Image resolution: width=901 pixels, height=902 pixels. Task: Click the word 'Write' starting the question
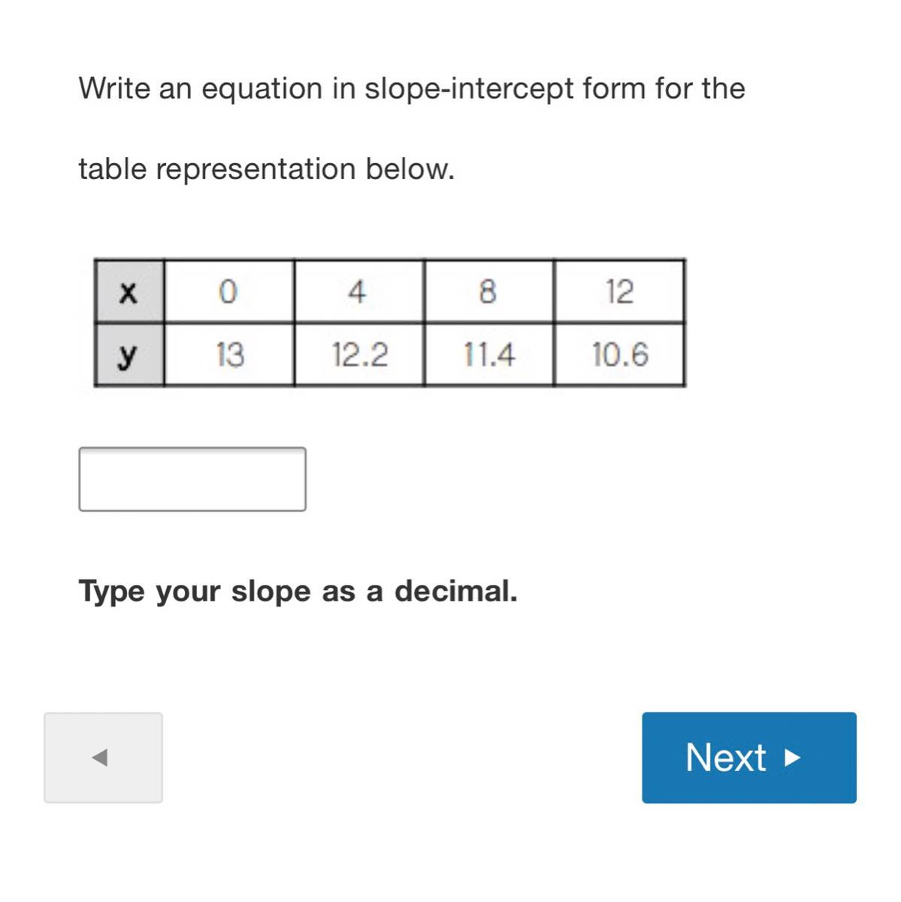coord(114,89)
